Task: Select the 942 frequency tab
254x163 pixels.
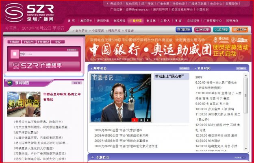Action: pyautogui.click(x=58, y=42)
